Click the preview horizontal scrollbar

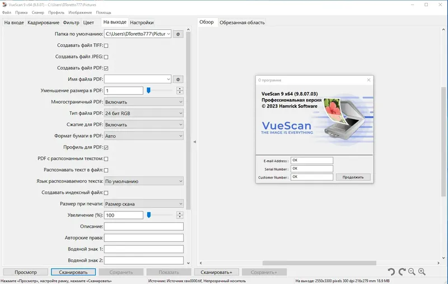click(x=319, y=263)
